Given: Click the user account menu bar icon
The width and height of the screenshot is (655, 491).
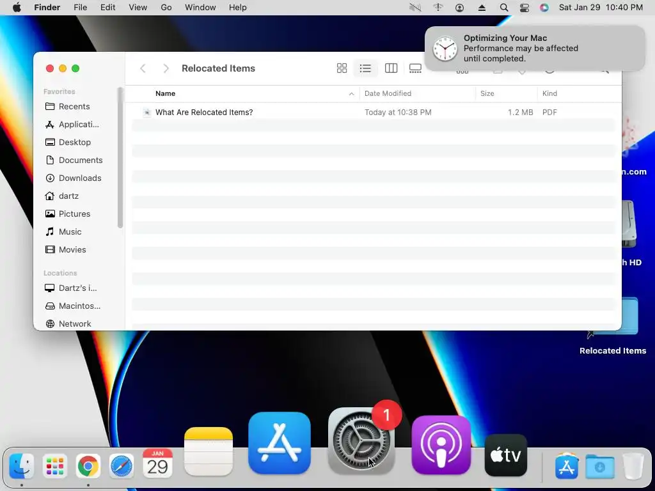Looking at the screenshot, I should coord(459,8).
